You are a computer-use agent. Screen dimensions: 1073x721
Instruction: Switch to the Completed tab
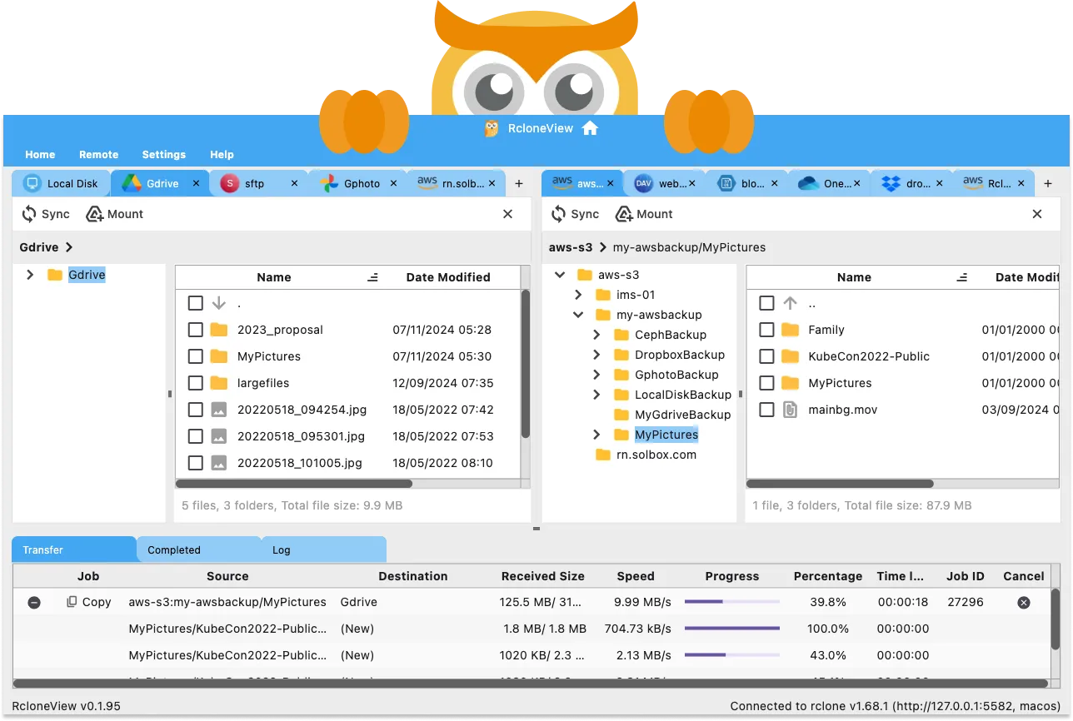pos(173,549)
